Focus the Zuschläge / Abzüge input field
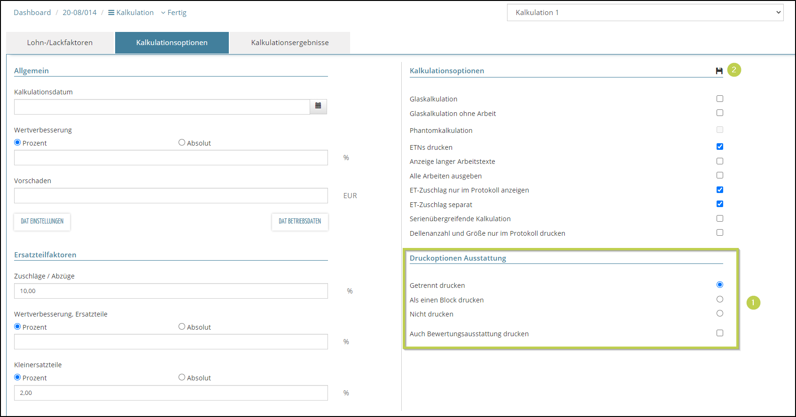This screenshot has width=796, height=417. tap(171, 291)
